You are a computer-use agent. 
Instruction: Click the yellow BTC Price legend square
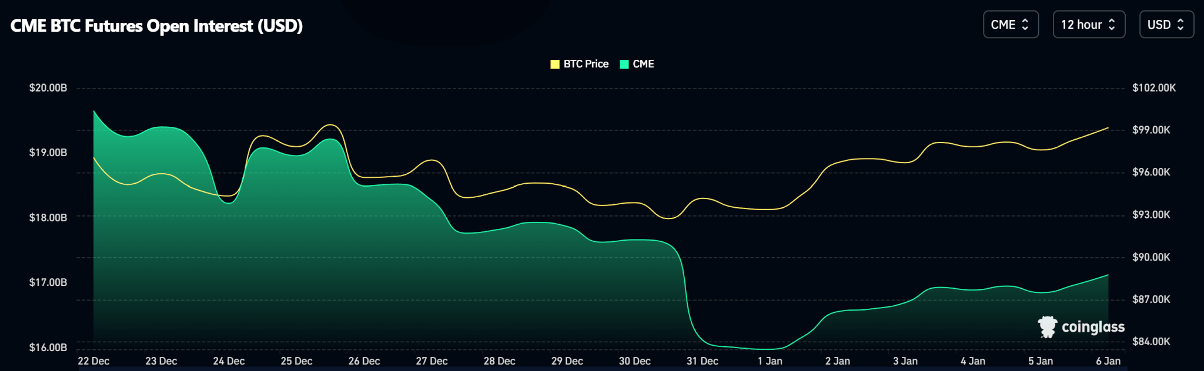coord(554,64)
